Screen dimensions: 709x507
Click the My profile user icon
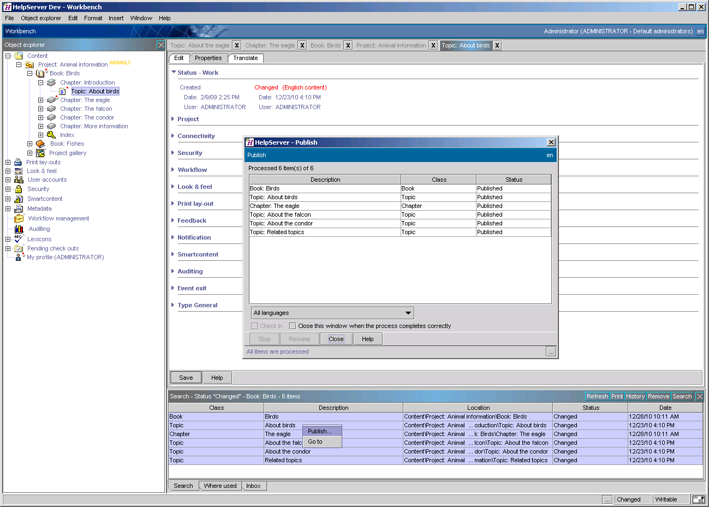pos(19,257)
